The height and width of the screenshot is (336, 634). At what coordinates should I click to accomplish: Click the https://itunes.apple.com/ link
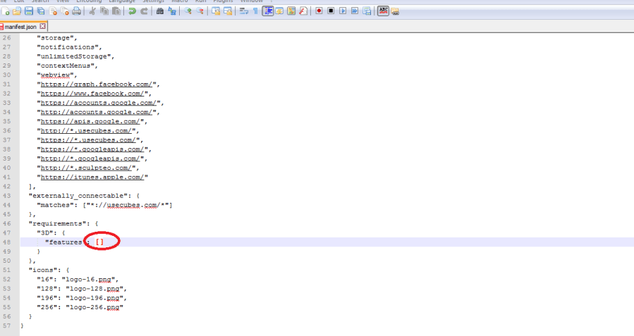92,177
